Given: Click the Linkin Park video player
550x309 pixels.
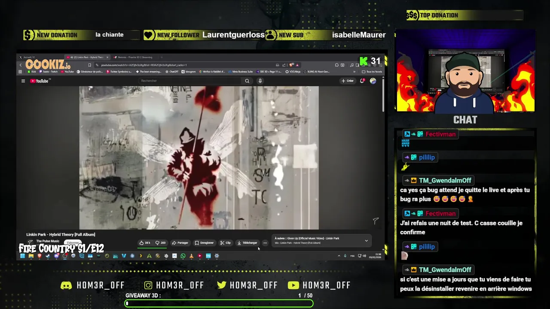Looking at the screenshot, I should point(199,158).
